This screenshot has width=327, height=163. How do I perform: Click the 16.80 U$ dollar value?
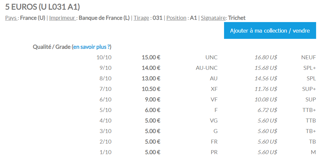click(x=266, y=57)
